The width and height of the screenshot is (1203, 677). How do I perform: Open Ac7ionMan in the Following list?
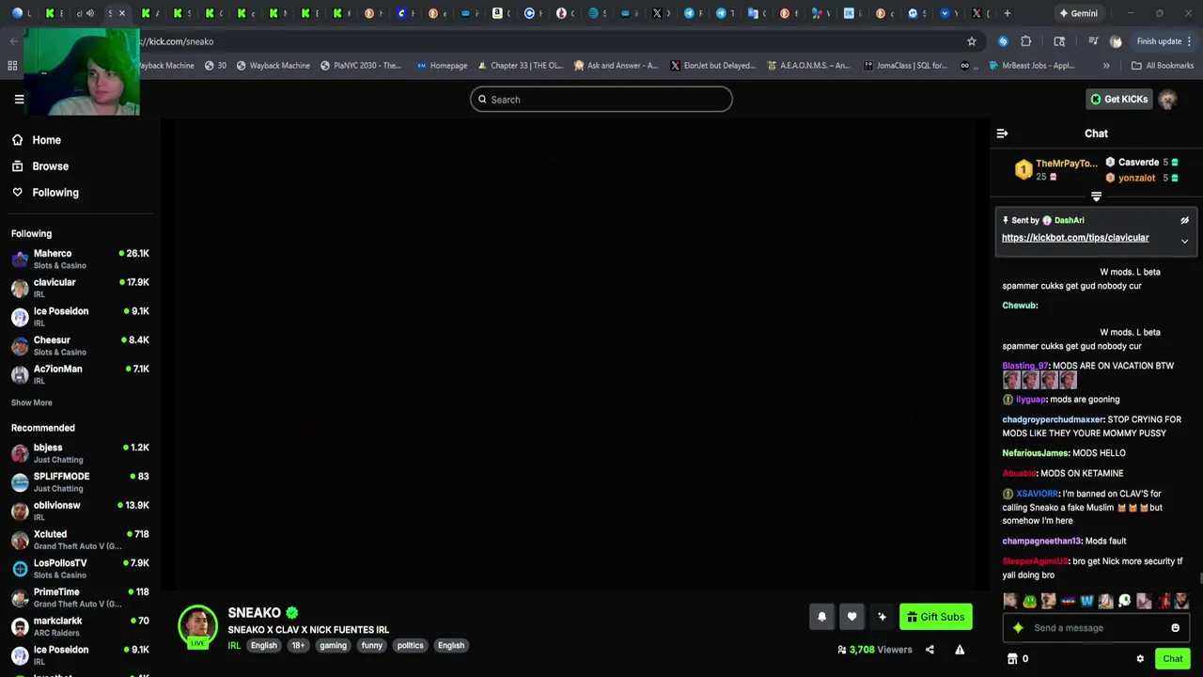tap(80, 374)
